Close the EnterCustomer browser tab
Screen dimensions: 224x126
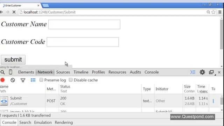38,6
